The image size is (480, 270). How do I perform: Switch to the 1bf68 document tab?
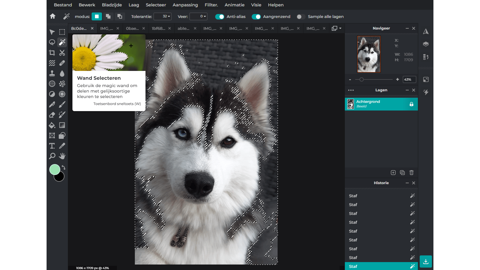click(158, 28)
